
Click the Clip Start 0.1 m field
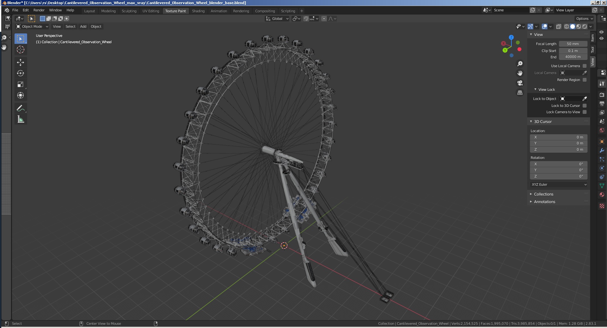(x=573, y=51)
